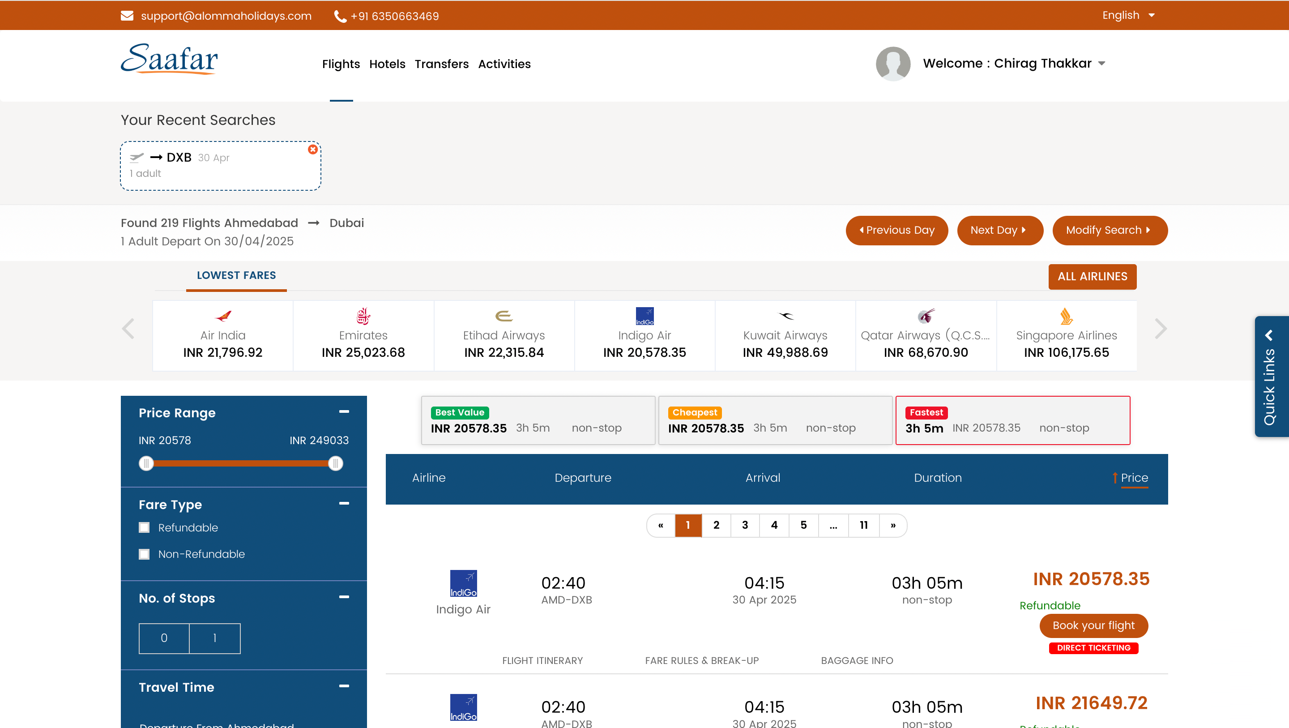Image resolution: width=1289 pixels, height=728 pixels.
Task: Select Indigo Air logo in fares carousel
Action: (644, 316)
